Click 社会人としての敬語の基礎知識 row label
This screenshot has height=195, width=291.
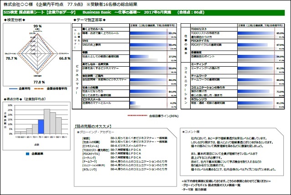(x=100, y=56)
